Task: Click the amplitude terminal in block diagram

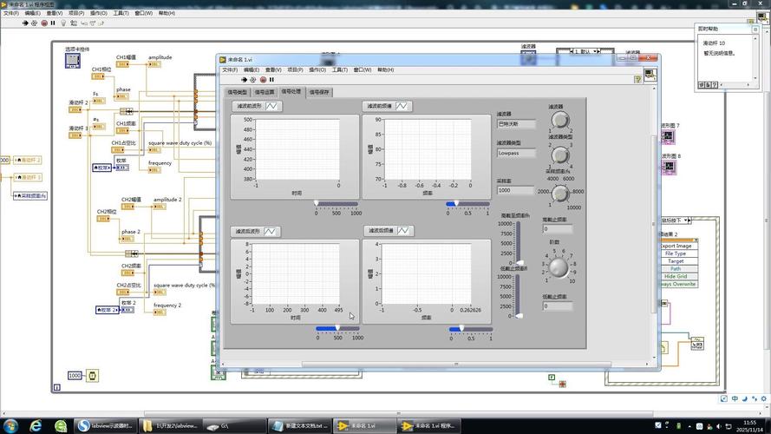Action: point(154,64)
